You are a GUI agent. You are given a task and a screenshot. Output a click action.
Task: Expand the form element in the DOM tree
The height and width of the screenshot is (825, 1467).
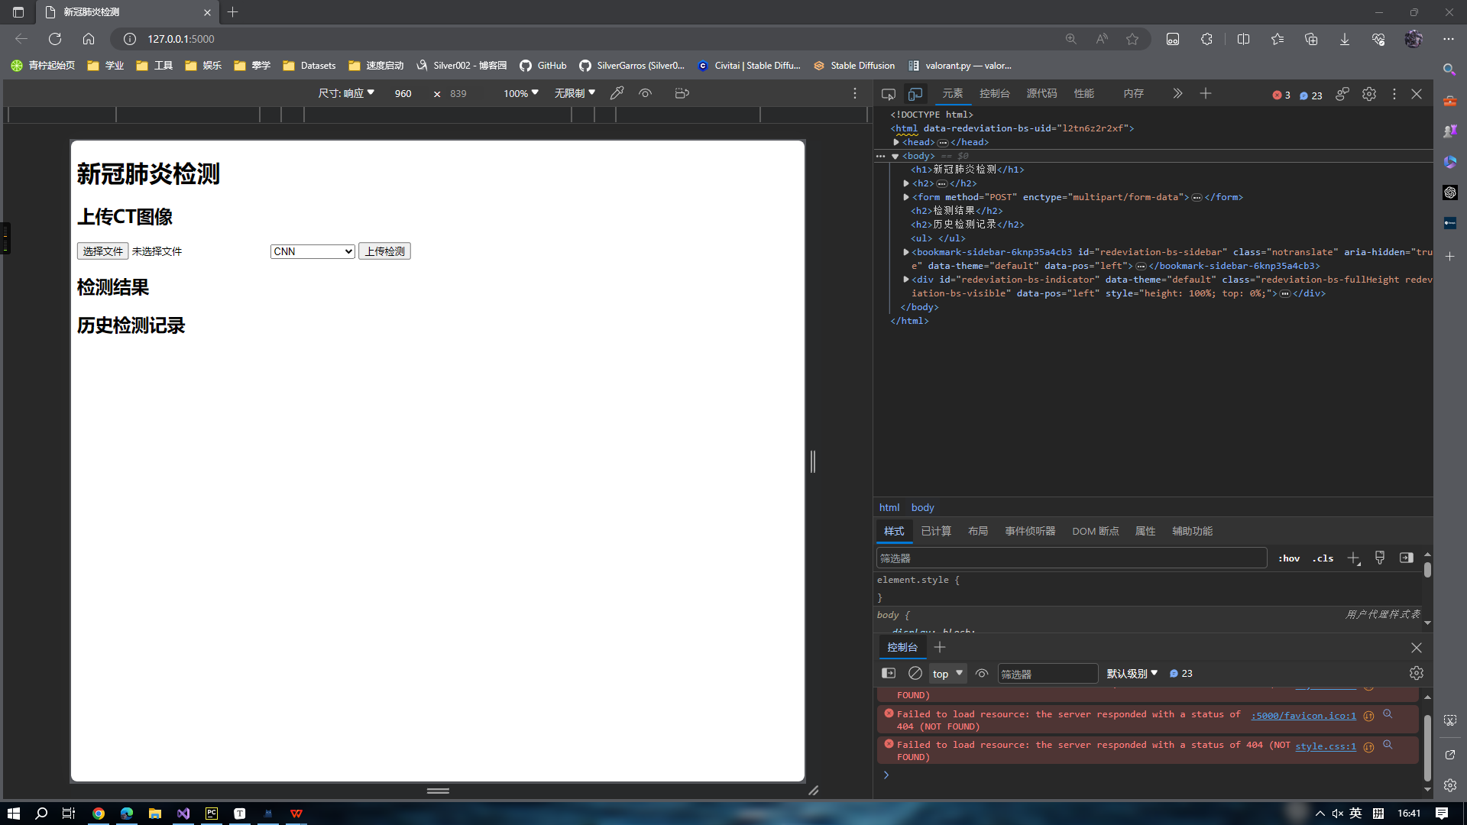point(906,197)
